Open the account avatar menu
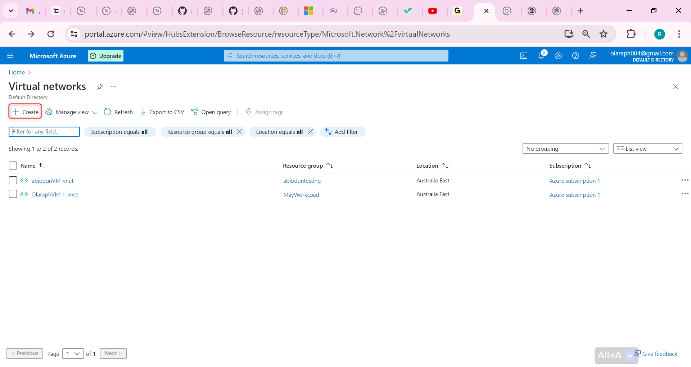Image resolution: width=691 pixels, height=367 pixels. pyautogui.click(x=682, y=56)
